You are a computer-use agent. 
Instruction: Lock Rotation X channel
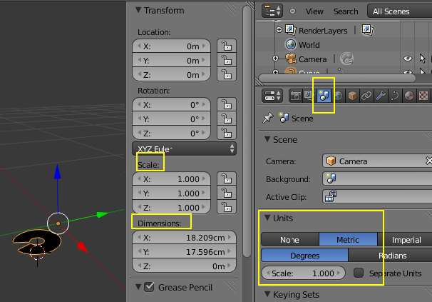coord(227,105)
